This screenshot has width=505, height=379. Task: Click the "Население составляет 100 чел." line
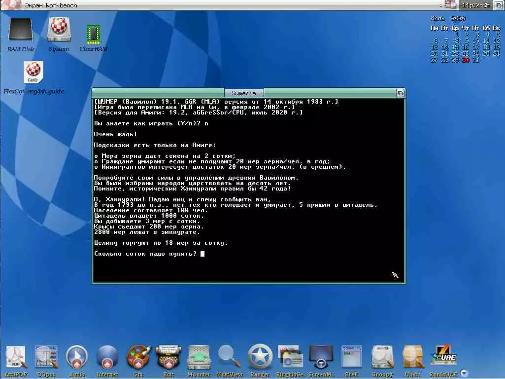[x=151, y=210]
